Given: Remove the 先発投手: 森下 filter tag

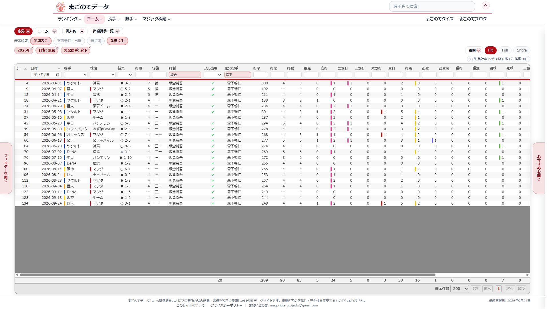Looking at the screenshot, I should pyautogui.click(x=89, y=48).
